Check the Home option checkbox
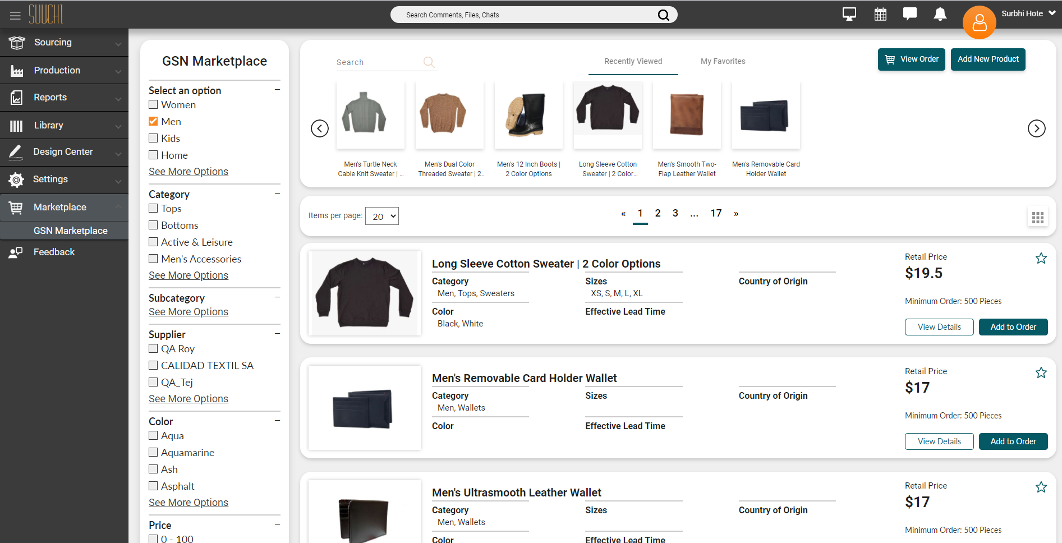 coord(153,155)
